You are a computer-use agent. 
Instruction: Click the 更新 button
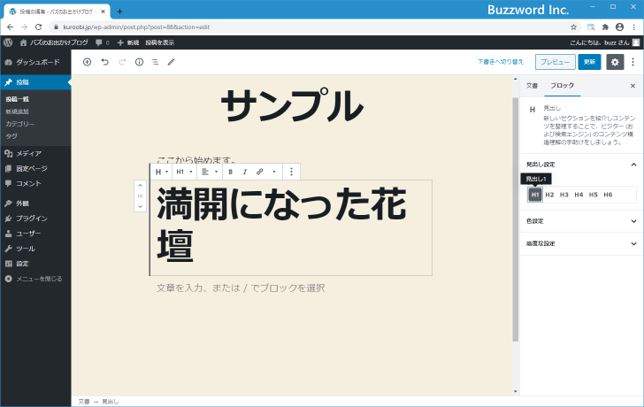click(589, 62)
